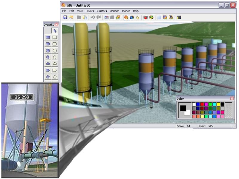Open the Edit menu
The image size is (239, 179).
[72, 11]
